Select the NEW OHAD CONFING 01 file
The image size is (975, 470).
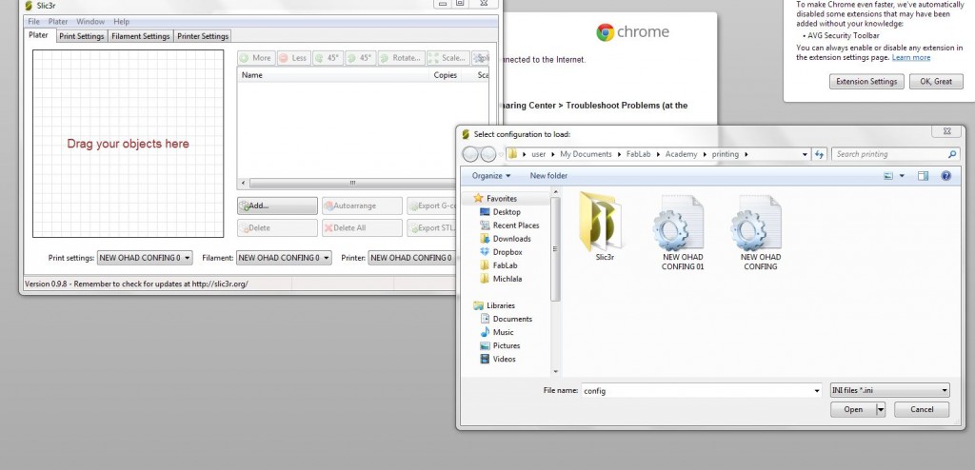pyautogui.click(x=682, y=232)
